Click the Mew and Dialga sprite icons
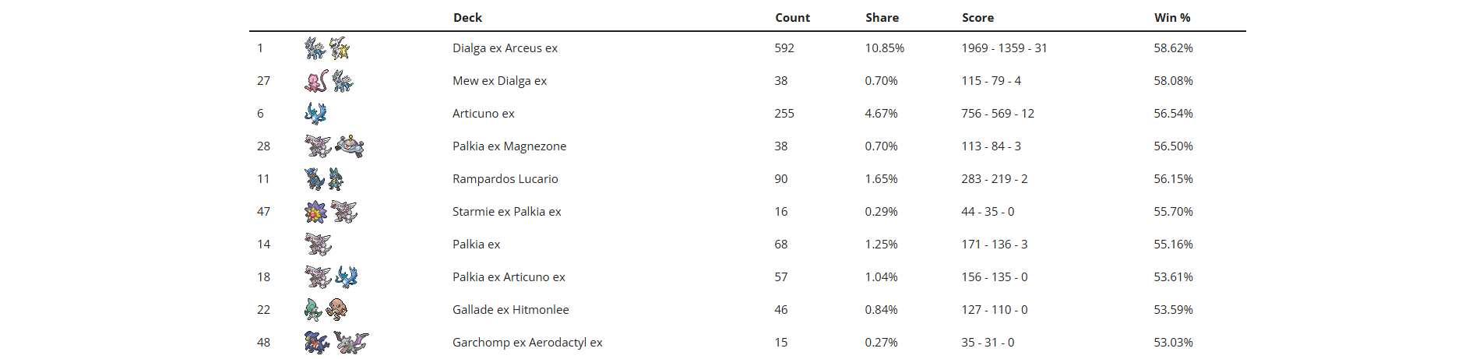 coord(328,81)
